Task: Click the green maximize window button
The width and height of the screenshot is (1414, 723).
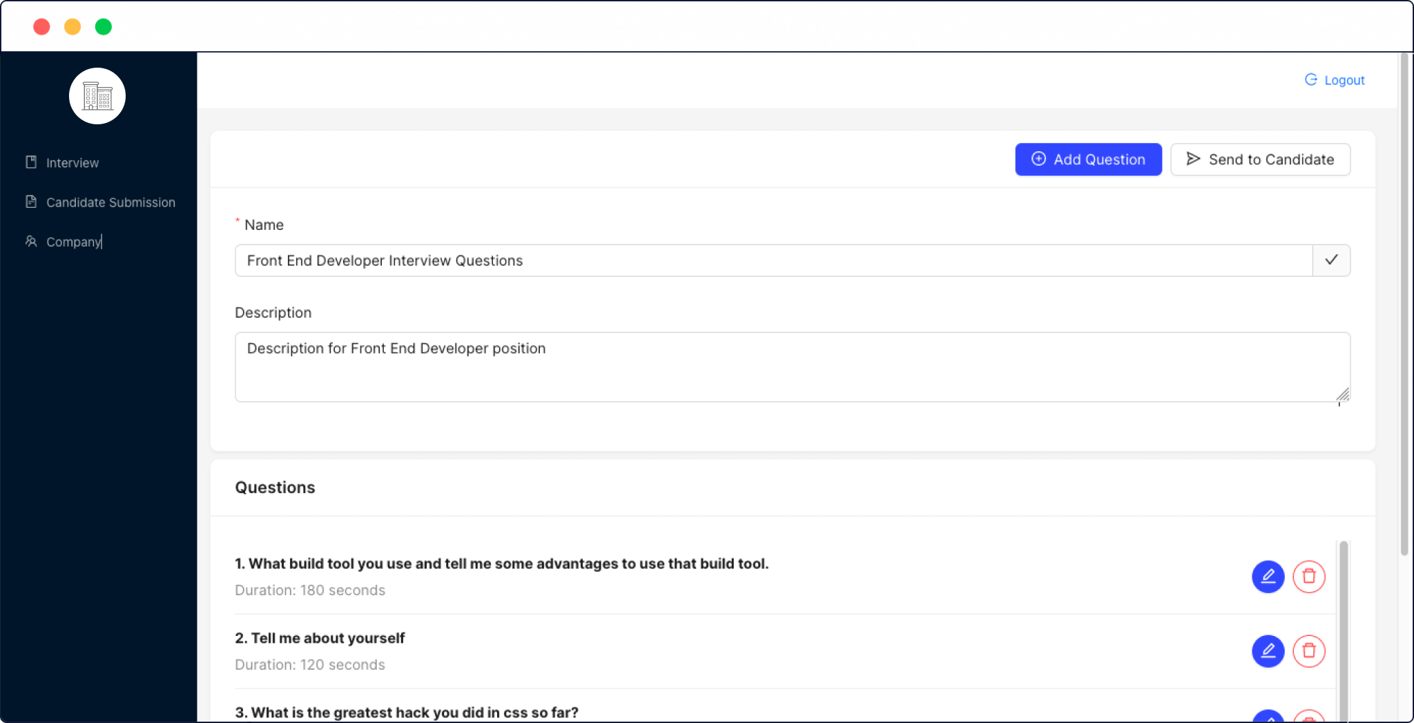Action: click(x=104, y=27)
